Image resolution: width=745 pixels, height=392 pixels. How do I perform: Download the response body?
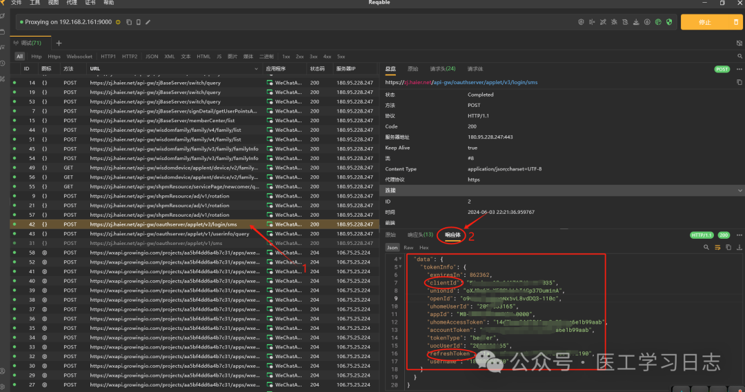click(x=739, y=248)
